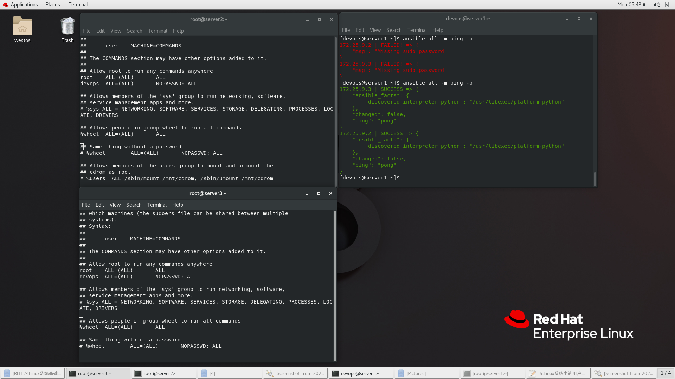Click the volume speaker icon in top bar
Screen dimensions: 675x379
pos(656,5)
